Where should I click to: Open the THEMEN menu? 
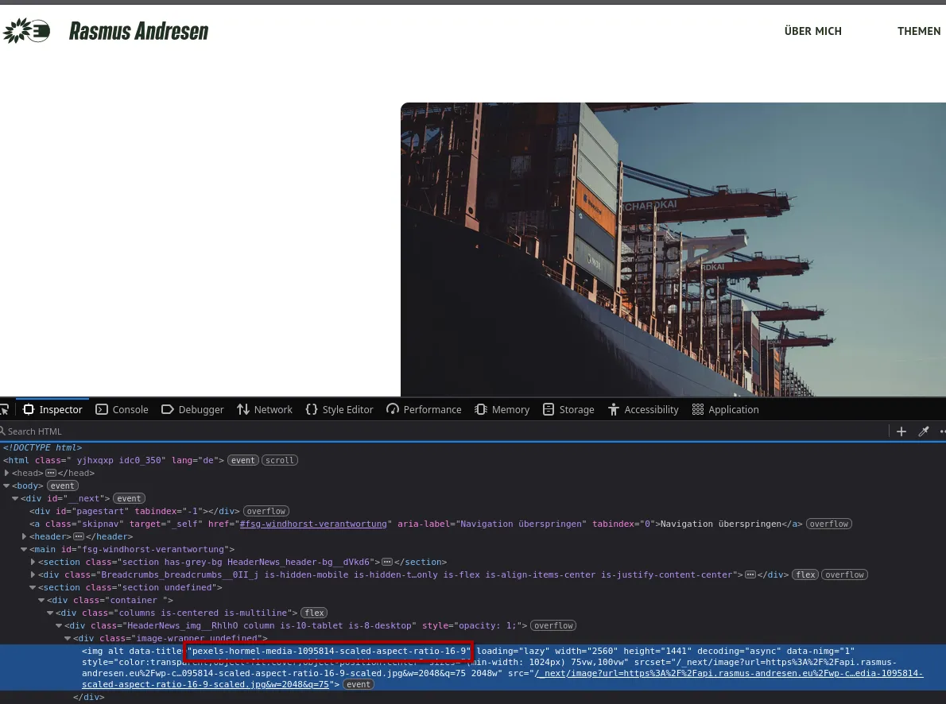[x=919, y=31]
